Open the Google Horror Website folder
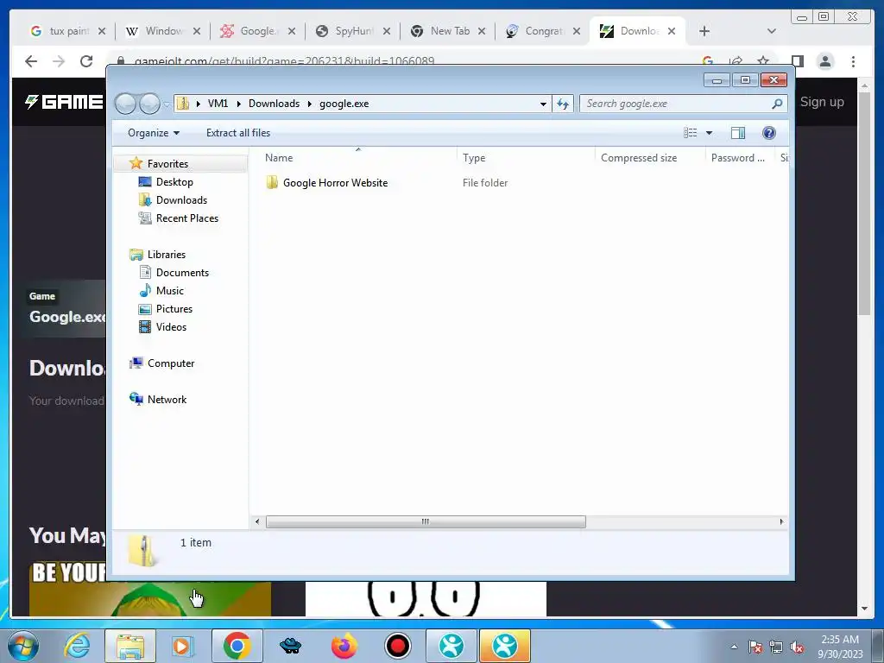 click(x=335, y=183)
